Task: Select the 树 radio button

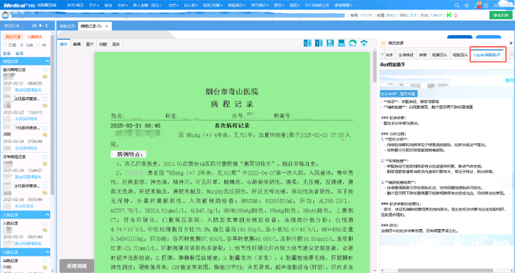Action: point(38,45)
